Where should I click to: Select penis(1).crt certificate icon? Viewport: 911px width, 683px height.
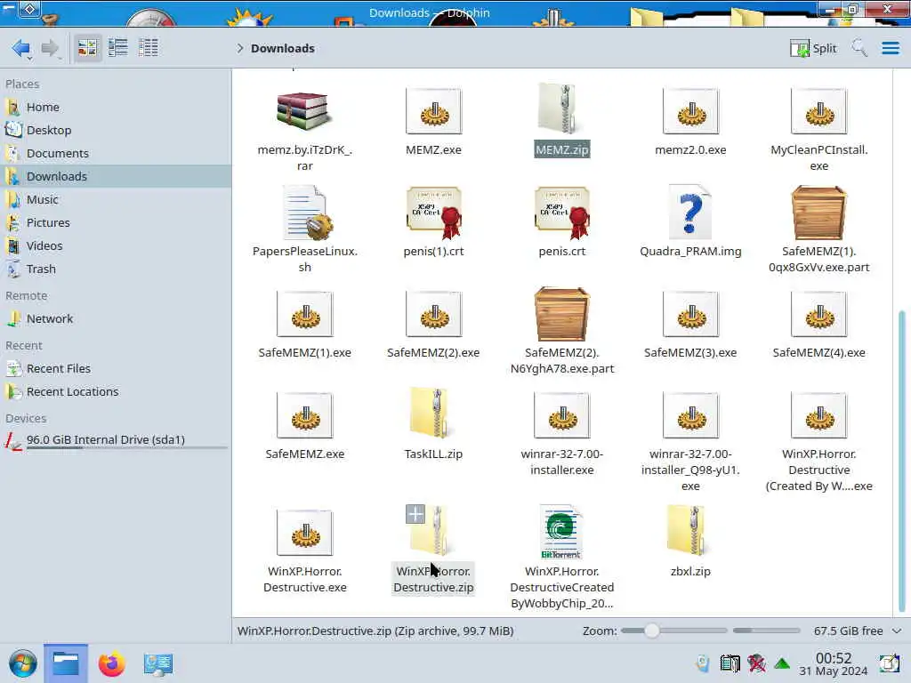pyautogui.click(x=433, y=213)
